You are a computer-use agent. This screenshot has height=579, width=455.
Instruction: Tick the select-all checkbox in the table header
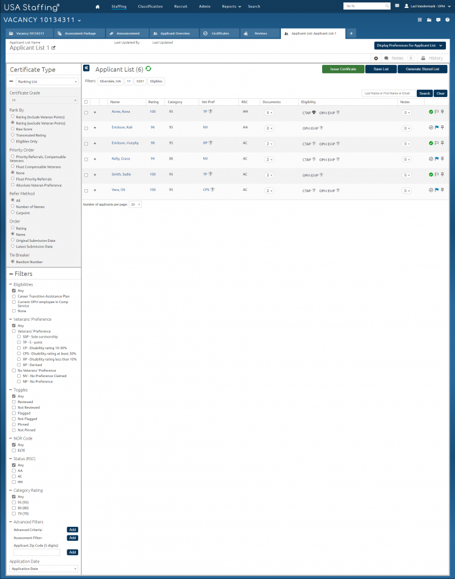click(x=86, y=102)
